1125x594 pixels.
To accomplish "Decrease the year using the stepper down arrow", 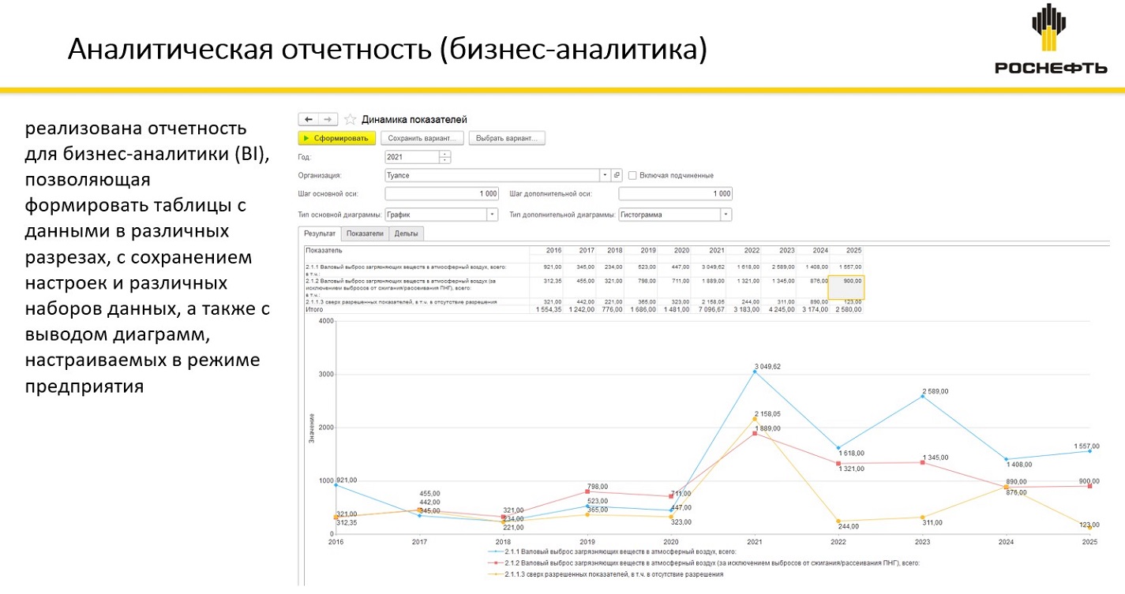I will tap(444, 160).
